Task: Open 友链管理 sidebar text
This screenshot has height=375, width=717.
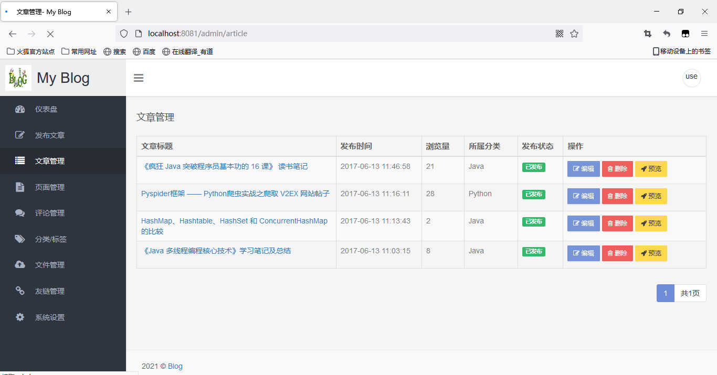Action: (50, 291)
